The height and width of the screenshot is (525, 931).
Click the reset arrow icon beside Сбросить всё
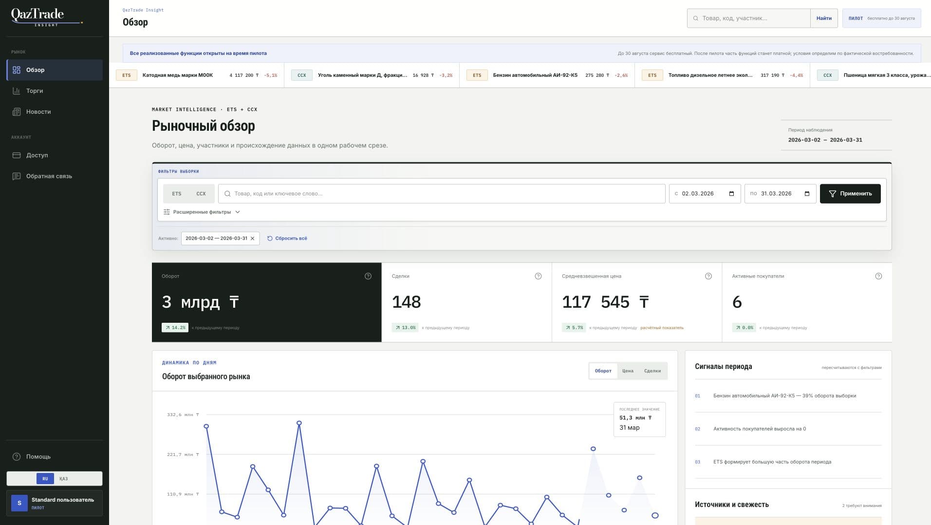point(270,239)
